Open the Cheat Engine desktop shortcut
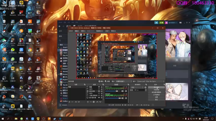 click(30, 14)
